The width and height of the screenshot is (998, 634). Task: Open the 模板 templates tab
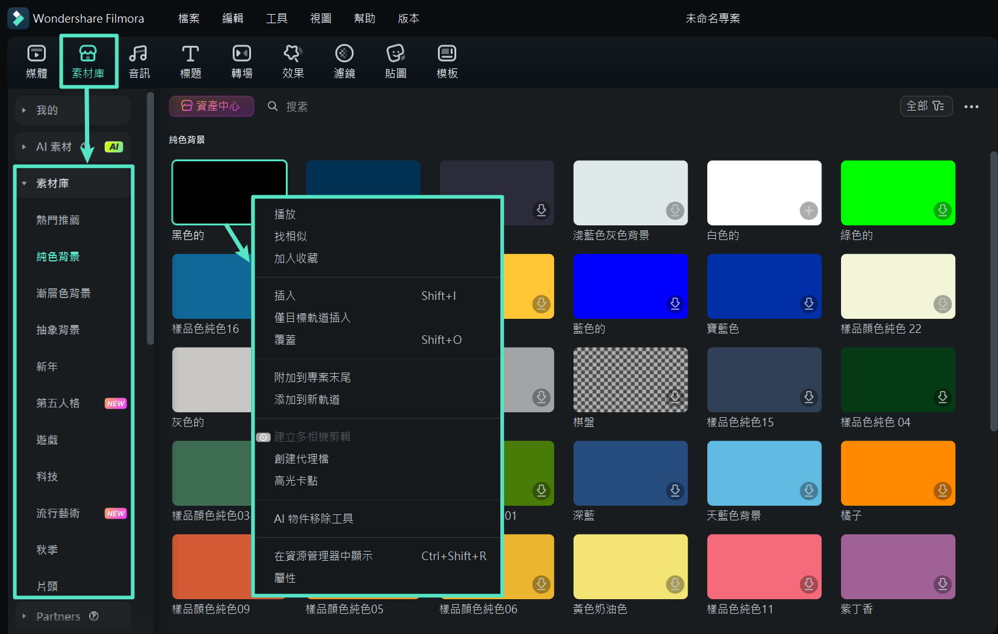(447, 62)
